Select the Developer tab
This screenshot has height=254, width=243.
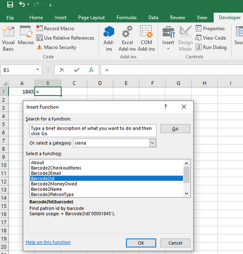tap(229, 18)
